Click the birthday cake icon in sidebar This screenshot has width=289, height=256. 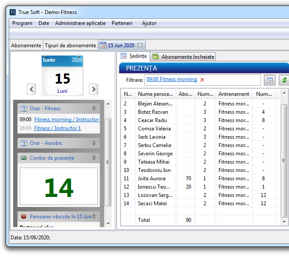[24, 217]
